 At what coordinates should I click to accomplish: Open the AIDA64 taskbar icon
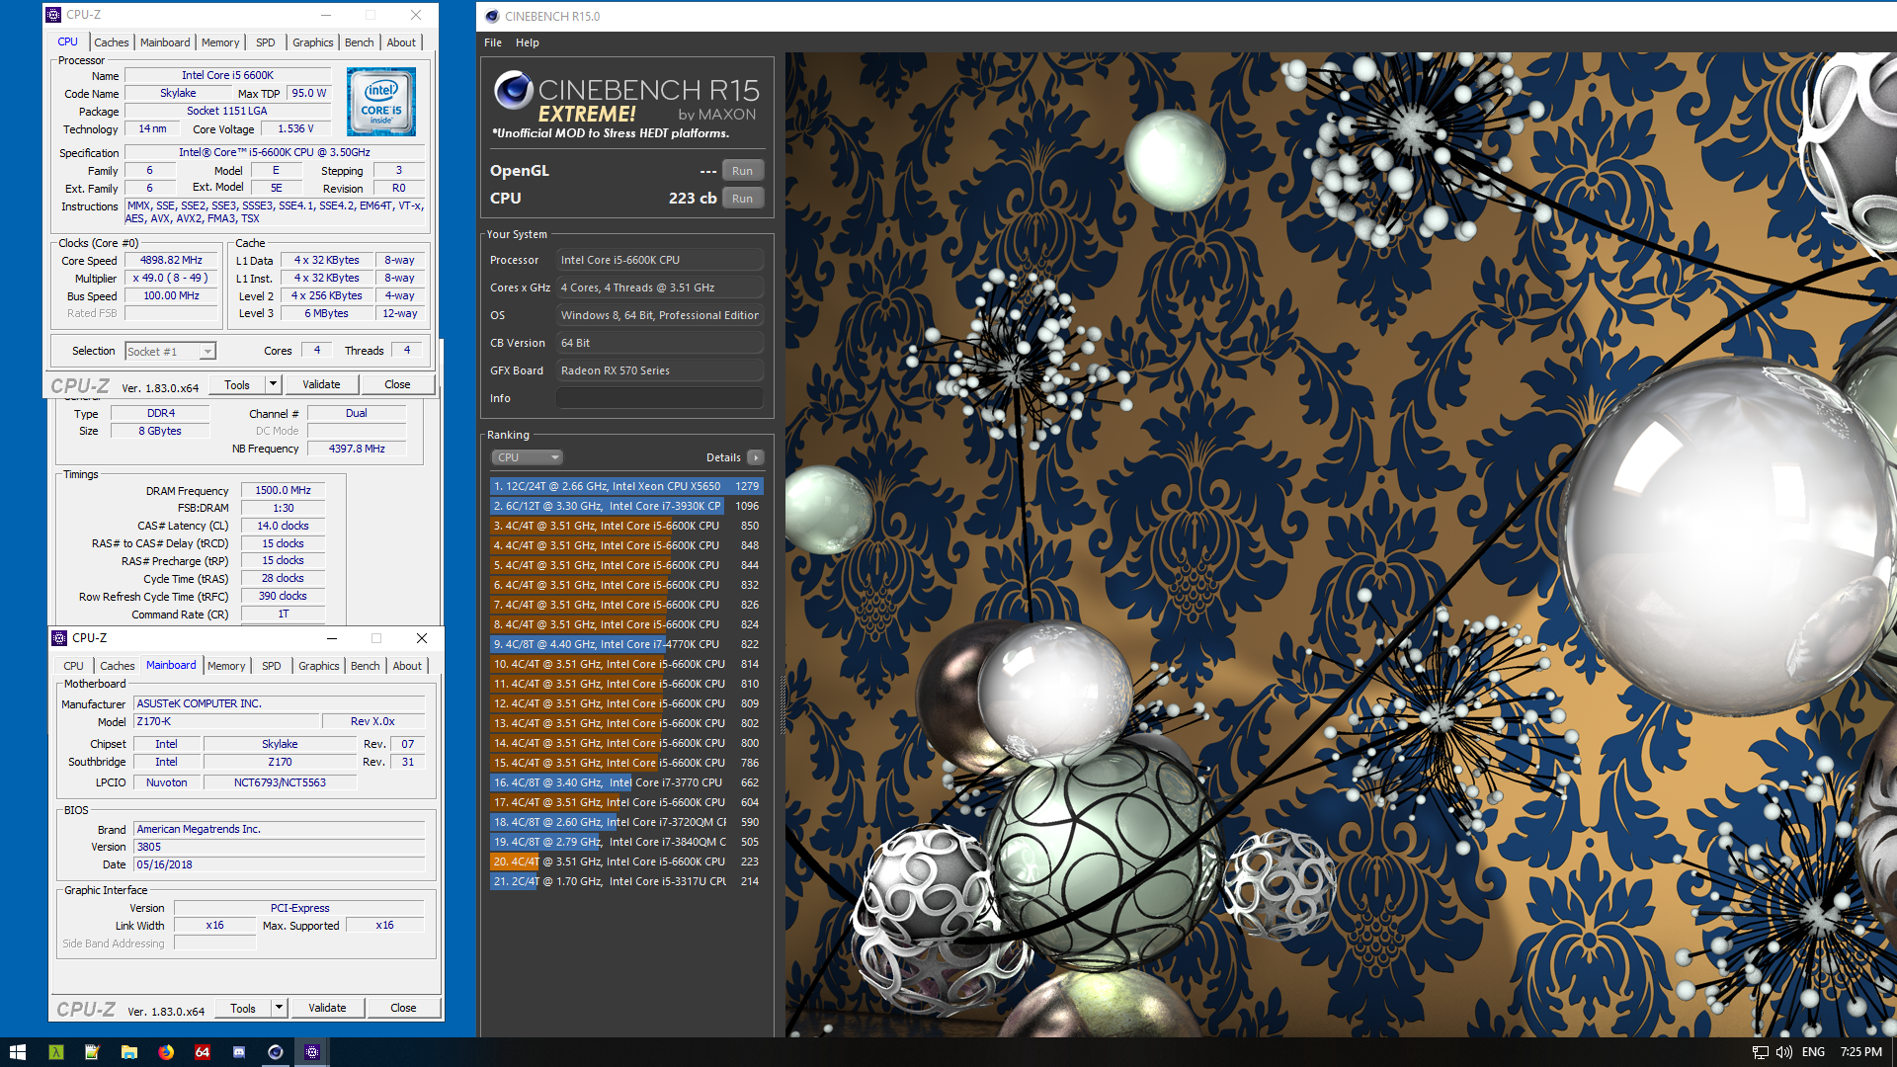pos(202,1052)
